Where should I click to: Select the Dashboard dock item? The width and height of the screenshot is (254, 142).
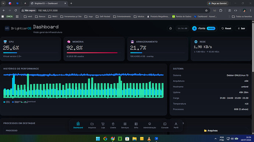tap(78, 125)
